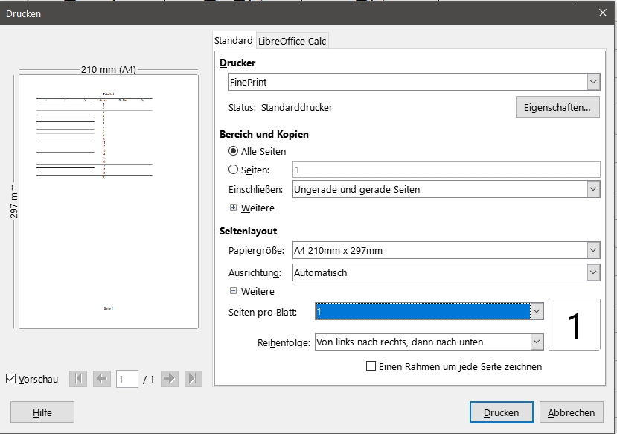This screenshot has width=617, height=434.
Task: Go to next preview page
Action: tap(170, 379)
